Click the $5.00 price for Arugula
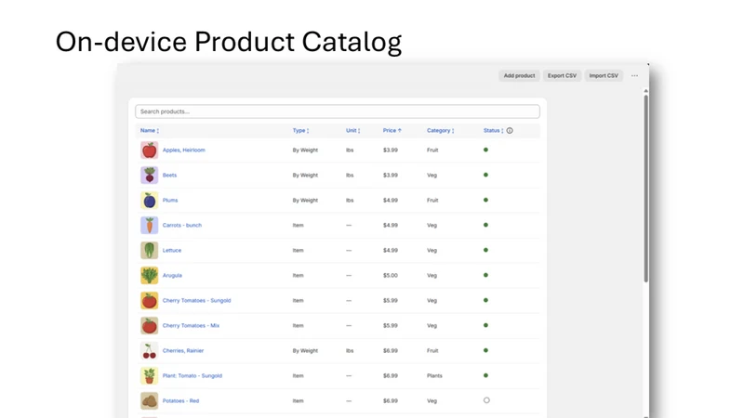The width and height of the screenshot is (744, 418). tap(391, 276)
